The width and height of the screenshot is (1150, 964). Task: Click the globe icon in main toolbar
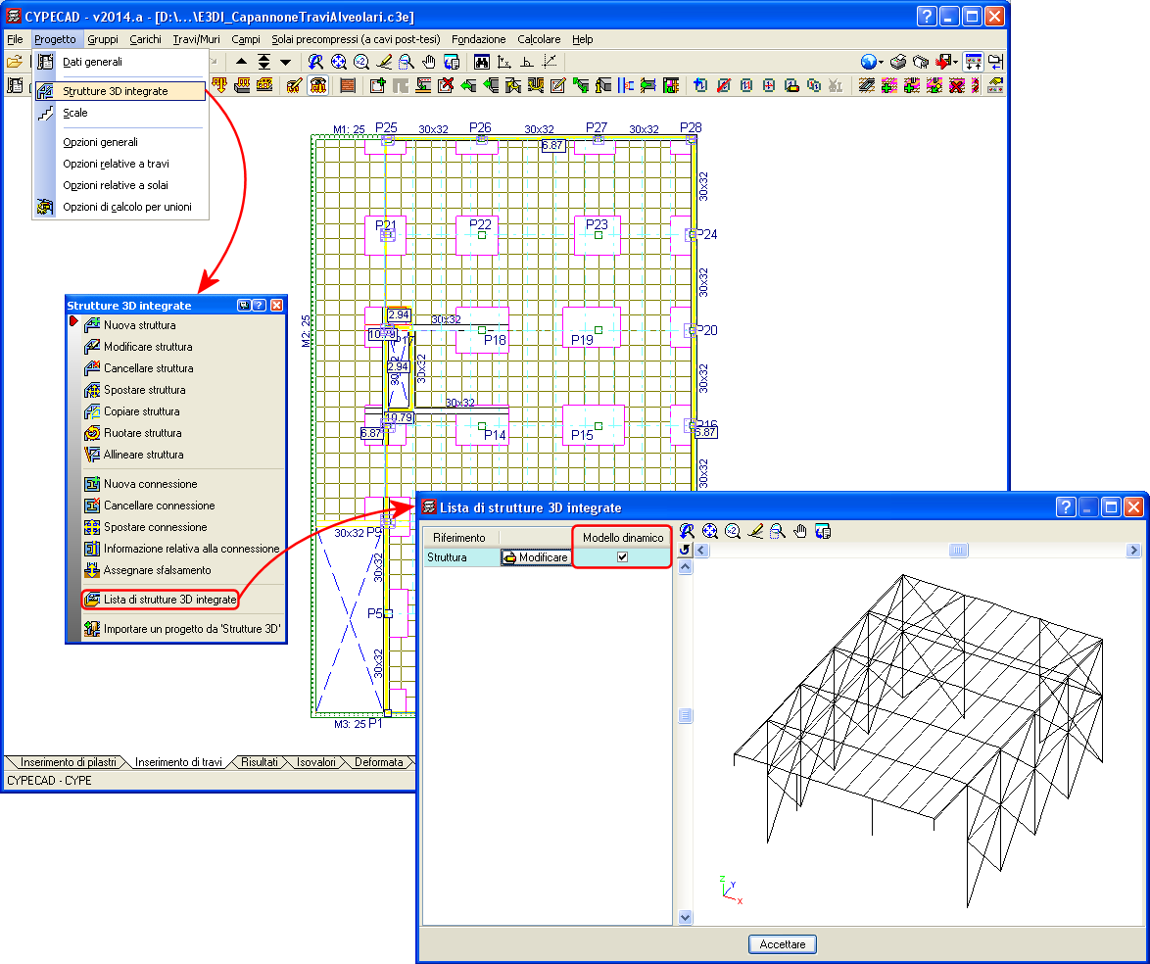coord(868,63)
